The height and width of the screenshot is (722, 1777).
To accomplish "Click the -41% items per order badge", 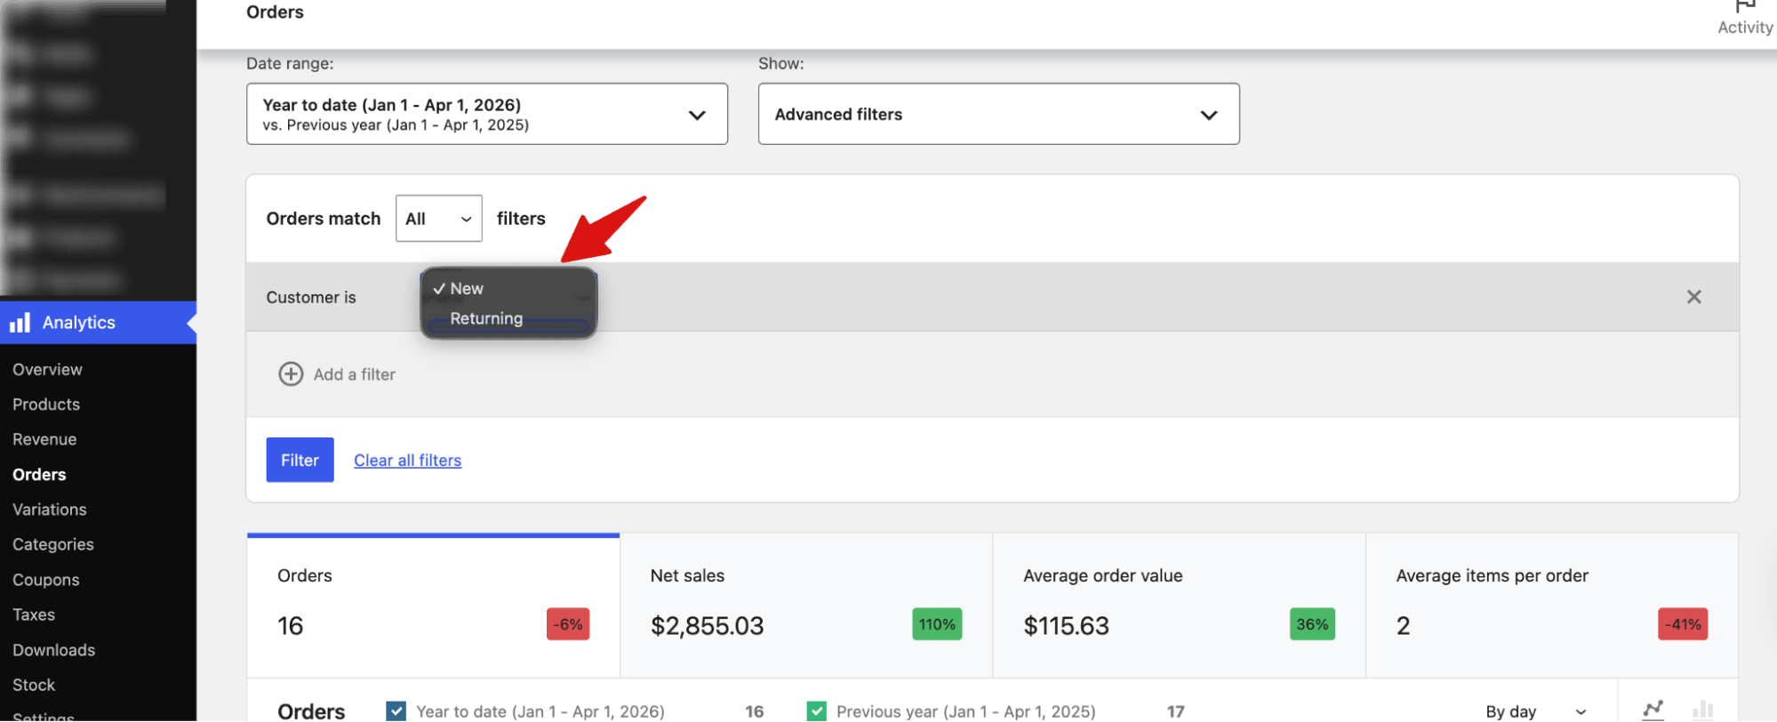I will (1683, 624).
